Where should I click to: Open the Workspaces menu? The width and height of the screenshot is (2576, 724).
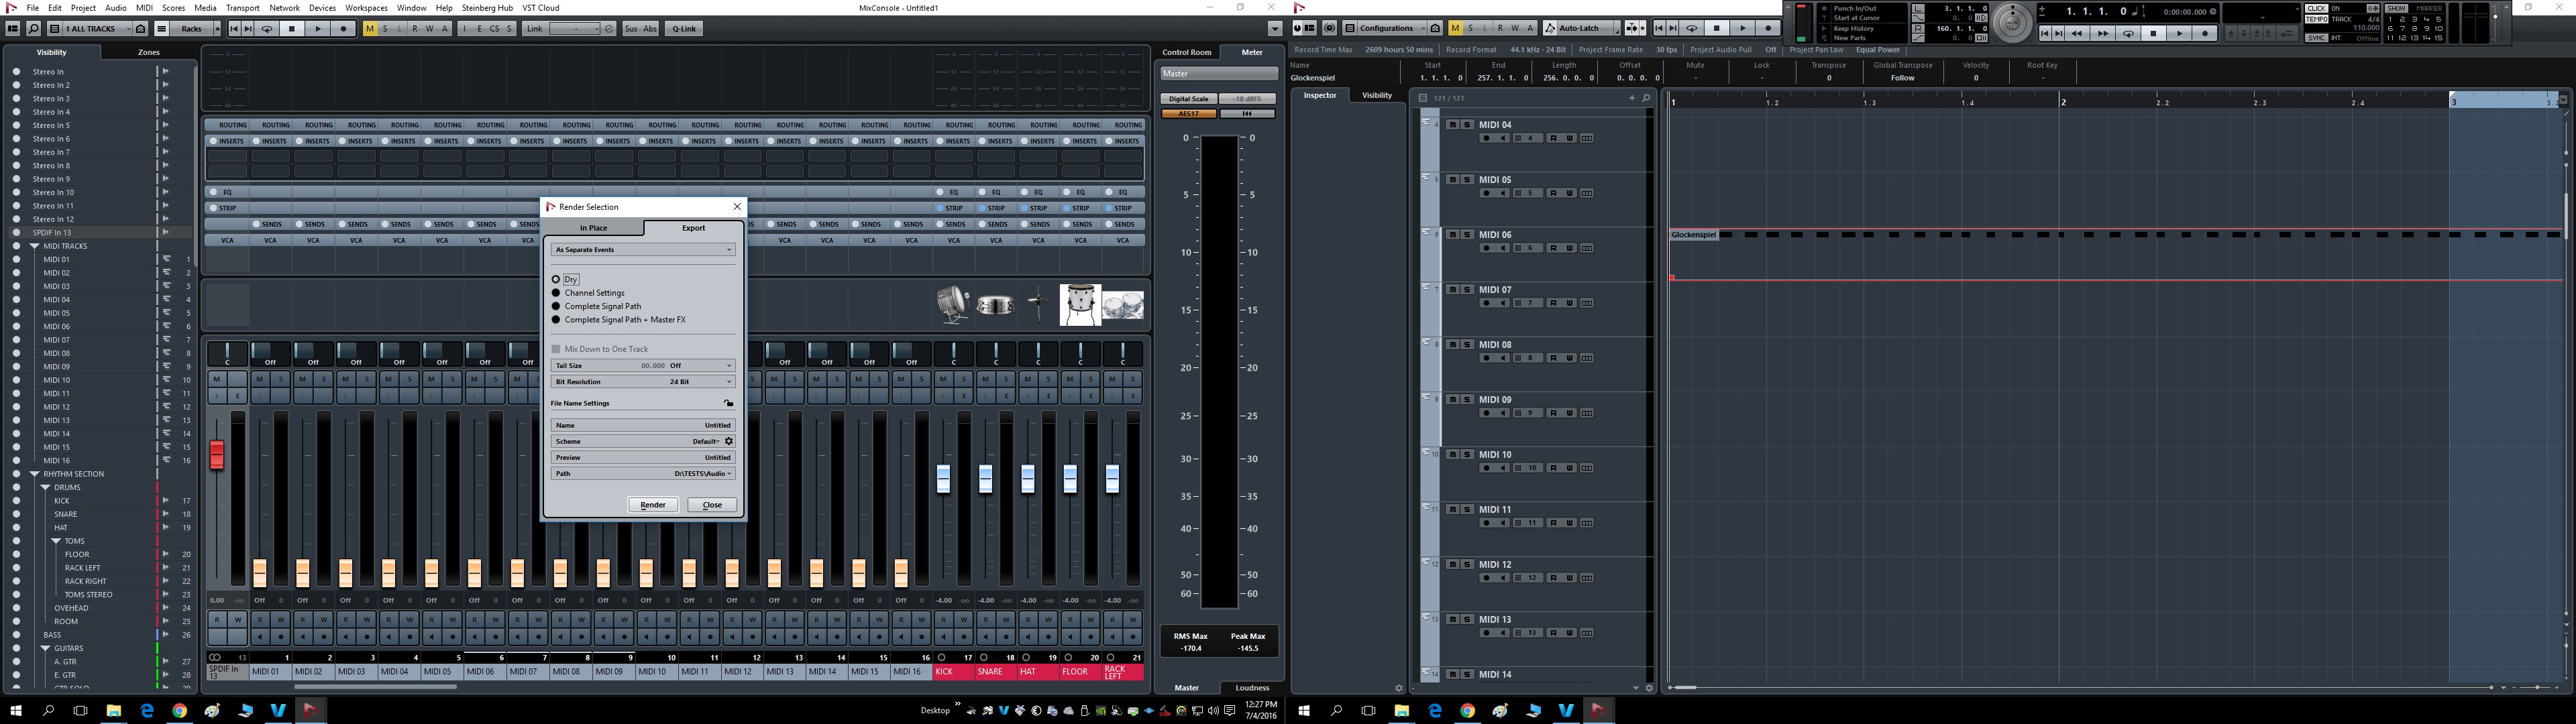pos(366,8)
